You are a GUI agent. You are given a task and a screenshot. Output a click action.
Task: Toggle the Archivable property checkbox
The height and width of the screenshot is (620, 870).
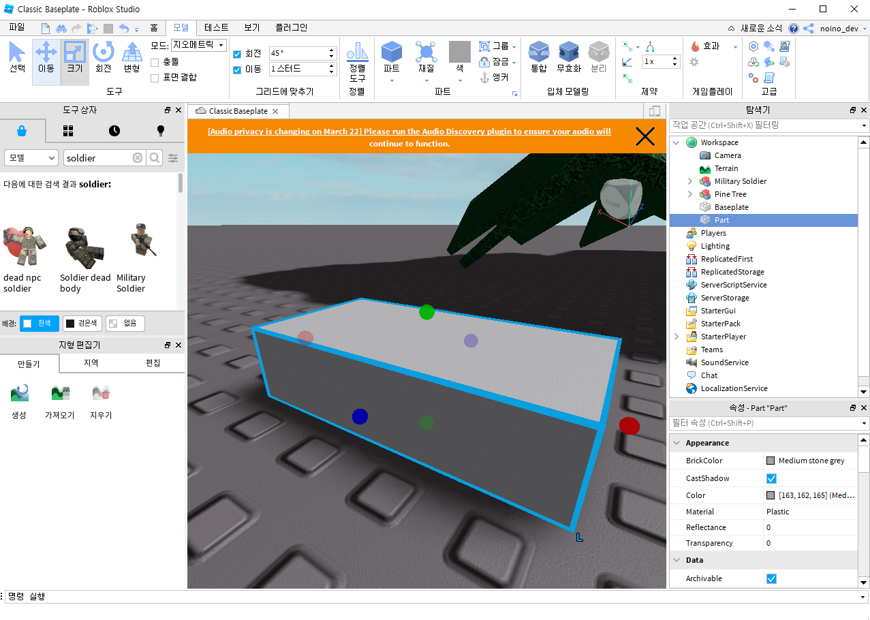coord(771,578)
